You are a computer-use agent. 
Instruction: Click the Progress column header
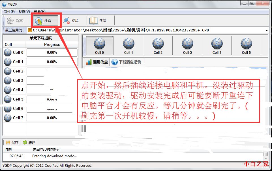pos(52,44)
